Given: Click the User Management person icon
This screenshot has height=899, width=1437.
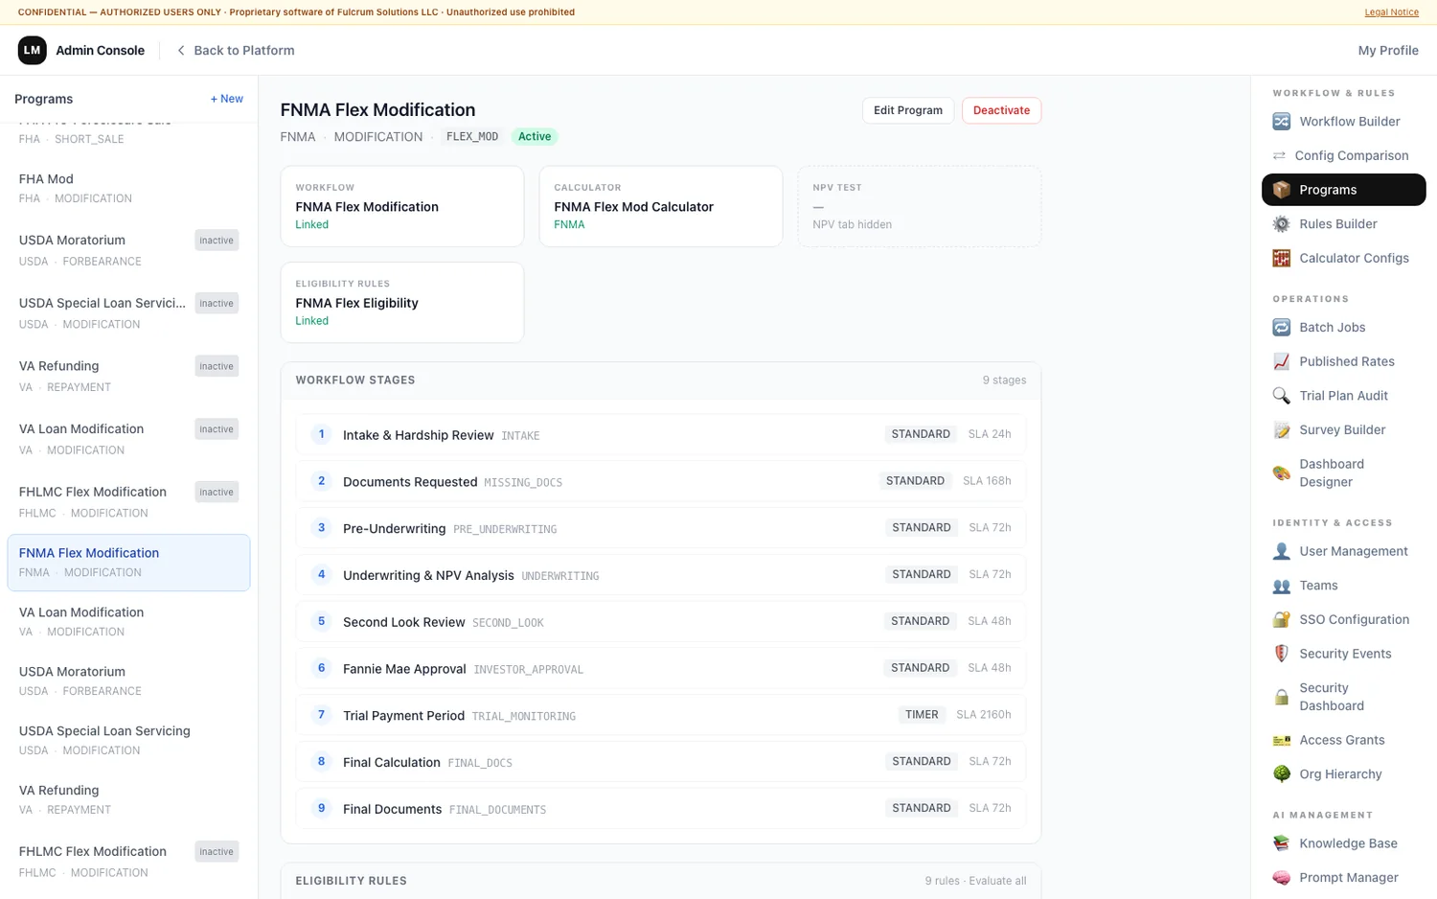Looking at the screenshot, I should pos(1281,551).
